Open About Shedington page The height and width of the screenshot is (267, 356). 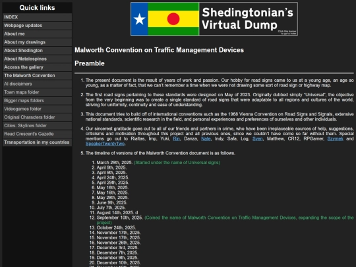tap(37, 50)
